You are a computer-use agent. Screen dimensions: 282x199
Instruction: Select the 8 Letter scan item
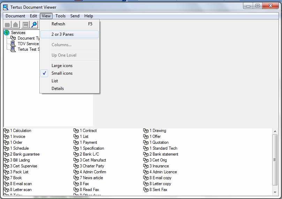tap(18, 190)
